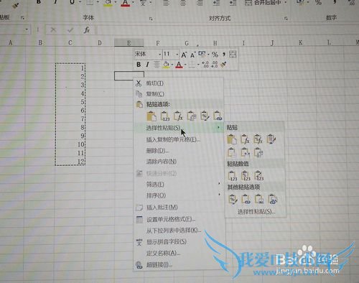Click Values 123 icon under 粘贴选项 heading
Image resolution: width=359 pixels, height=283 pixels.
[x=165, y=116]
